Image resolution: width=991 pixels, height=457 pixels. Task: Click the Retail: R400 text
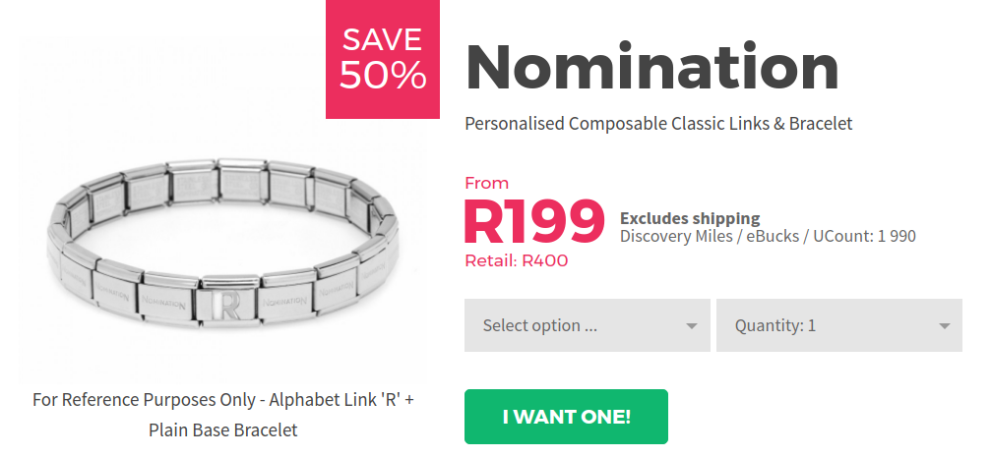[x=516, y=261]
